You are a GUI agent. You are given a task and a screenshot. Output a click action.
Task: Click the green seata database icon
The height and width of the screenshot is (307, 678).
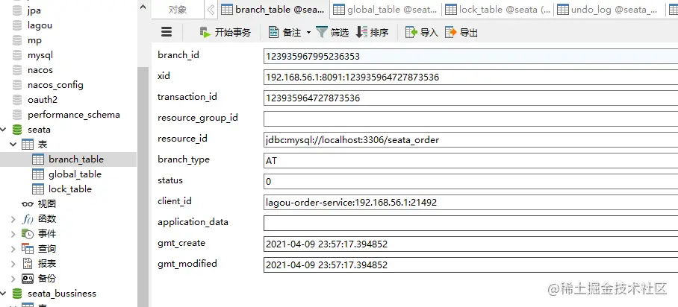point(17,130)
